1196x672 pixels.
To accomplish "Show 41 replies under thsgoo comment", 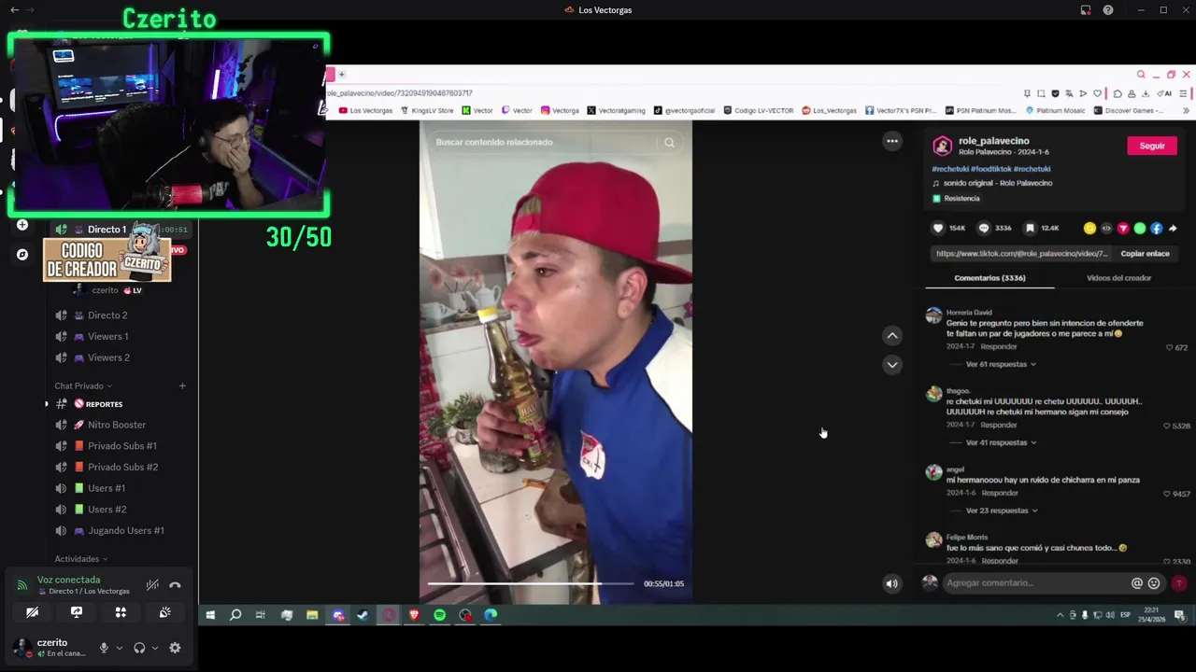I will point(1001,442).
